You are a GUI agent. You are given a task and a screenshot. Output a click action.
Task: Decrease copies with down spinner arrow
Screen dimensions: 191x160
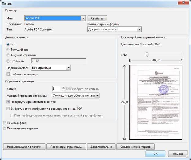(x=63, y=90)
